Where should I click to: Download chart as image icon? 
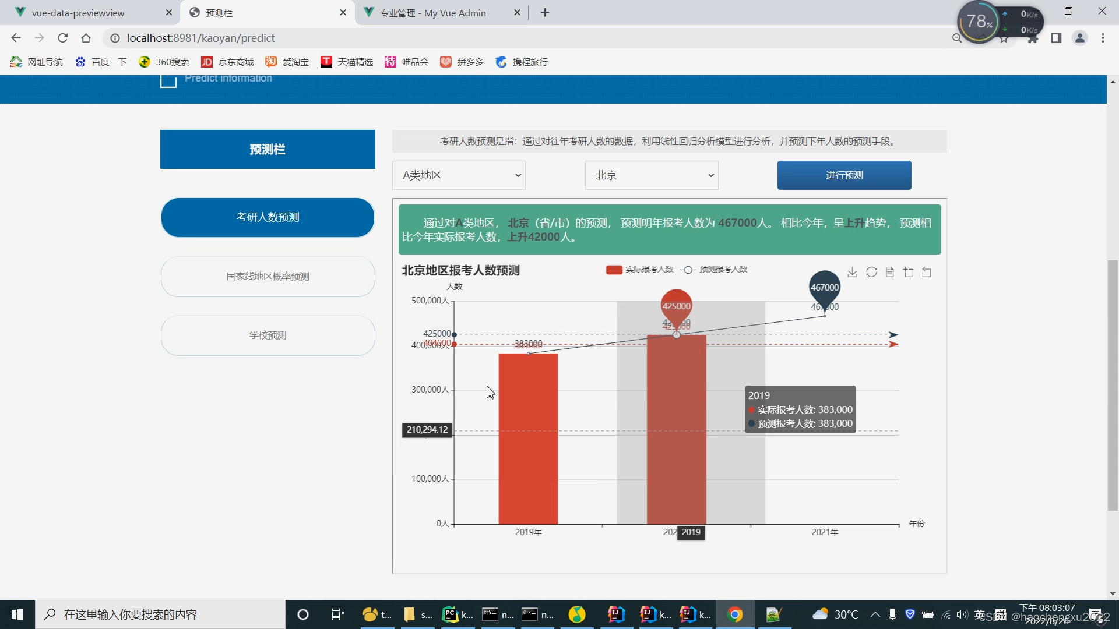tap(852, 272)
